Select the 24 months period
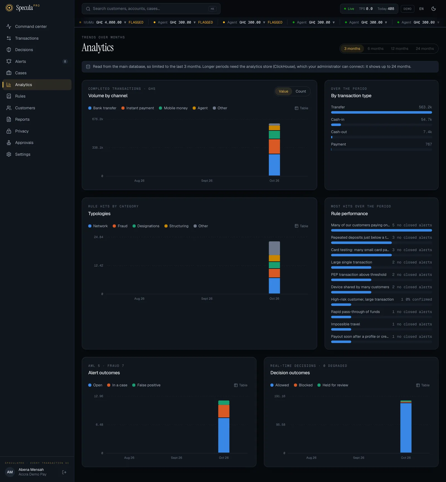The image size is (446, 482). pyautogui.click(x=425, y=48)
